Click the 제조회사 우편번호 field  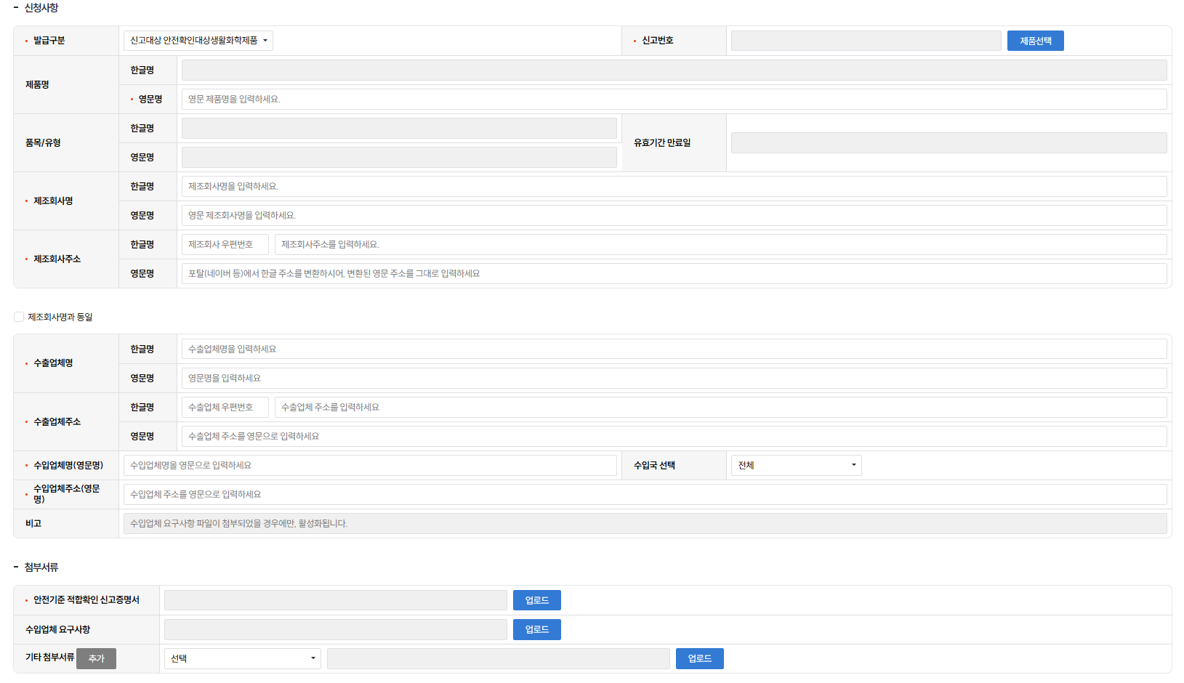[x=225, y=244]
